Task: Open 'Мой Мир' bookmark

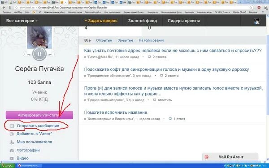Action: point(18,13)
